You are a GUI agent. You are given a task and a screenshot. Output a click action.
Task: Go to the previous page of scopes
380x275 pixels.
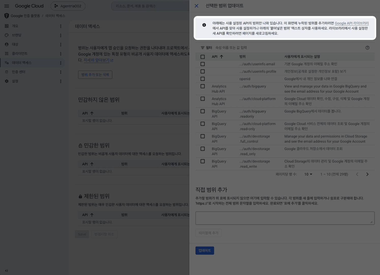pyautogui.click(x=357, y=174)
